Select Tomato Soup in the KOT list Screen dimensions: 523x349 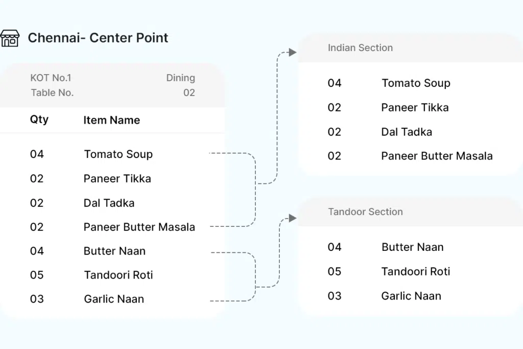[x=118, y=154]
